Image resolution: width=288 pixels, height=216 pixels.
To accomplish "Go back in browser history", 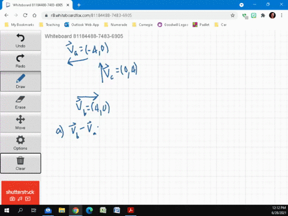I will (7, 16).
